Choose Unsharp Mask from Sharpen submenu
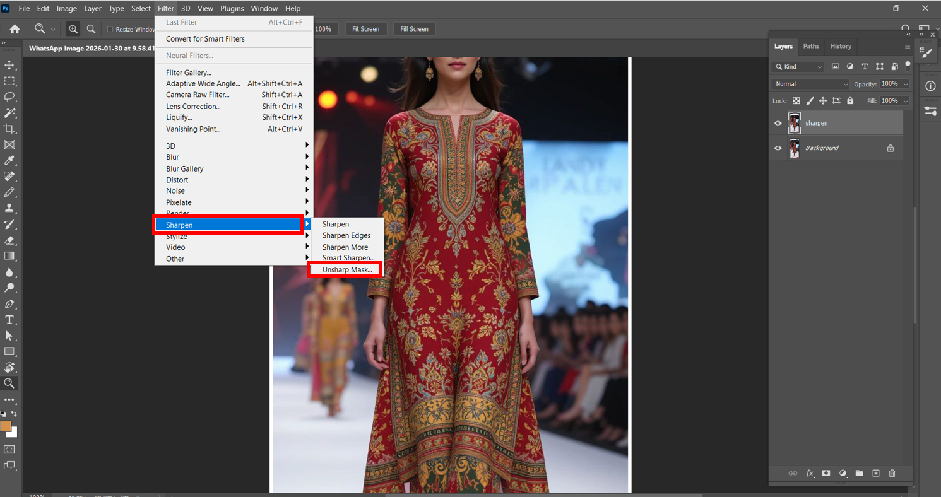Image resolution: width=941 pixels, height=497 pixels. coord(346,270)
